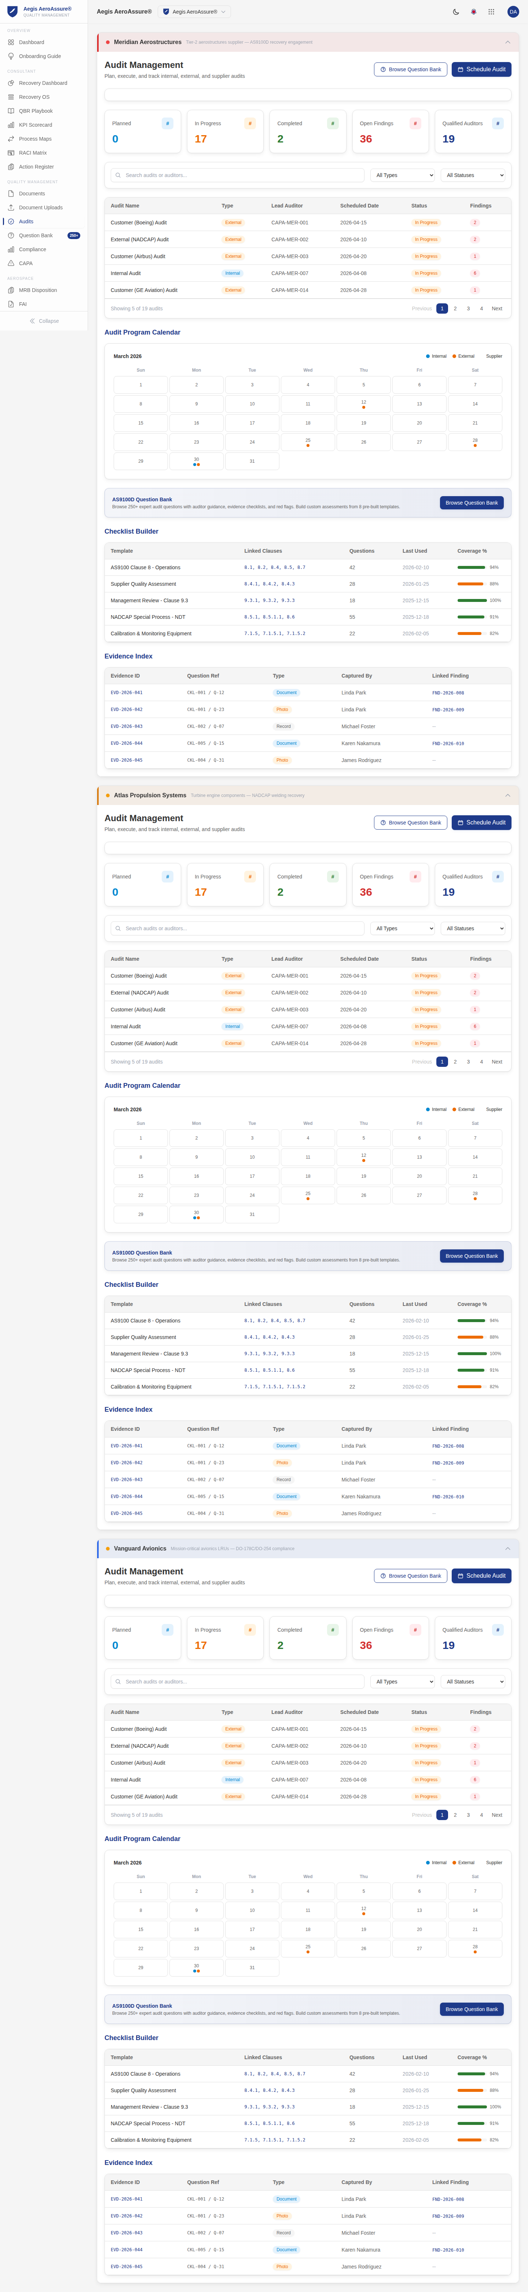The width and height of the screenshot is (528, 2292).
Task: Click the Open Findings hash icon in Atlas section
Action: click(x=415, y=876)
